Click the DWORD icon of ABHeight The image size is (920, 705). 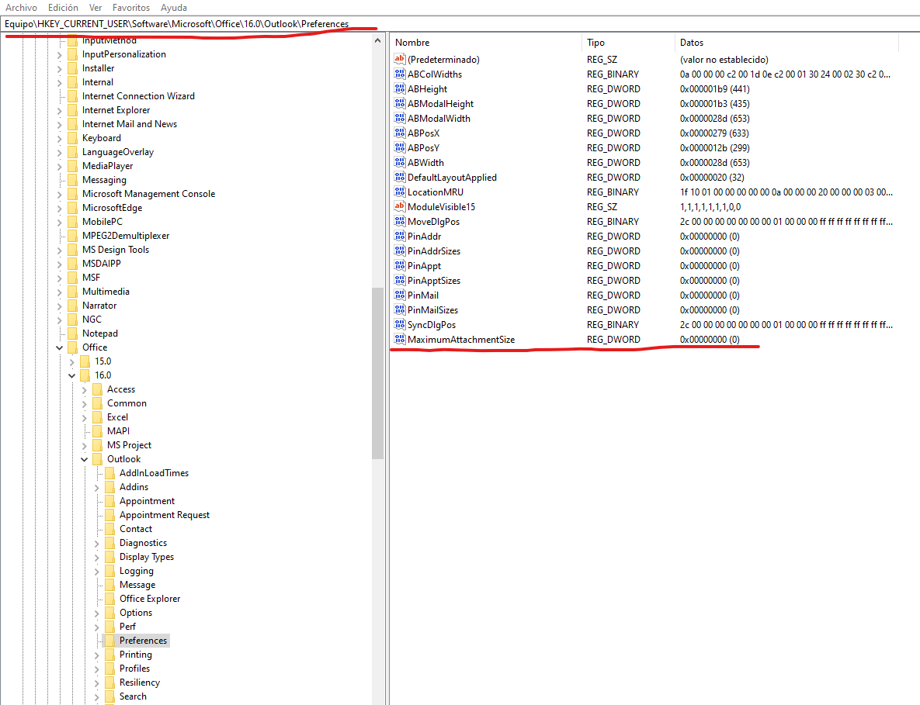pos(400,88)
